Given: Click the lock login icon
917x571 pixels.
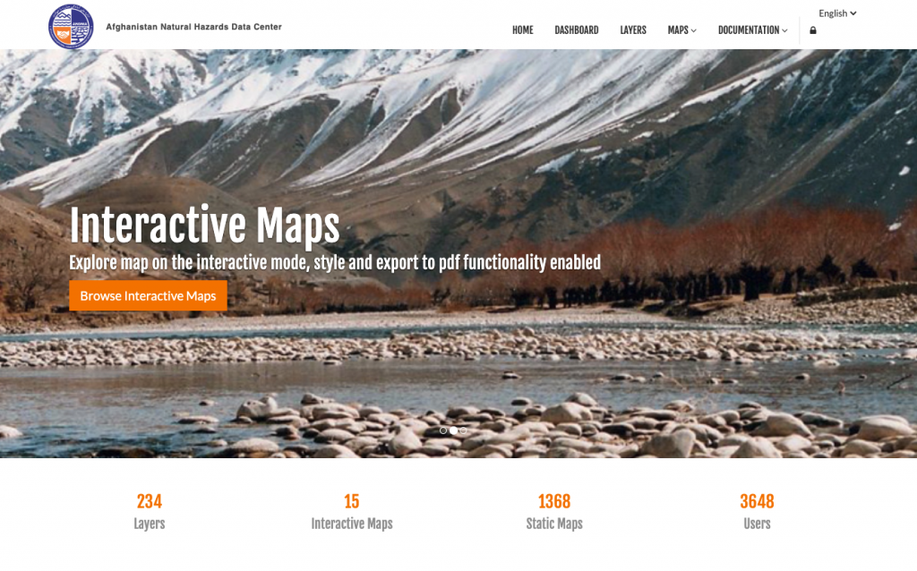Looking at the screenshot, I should pos(813,30).
